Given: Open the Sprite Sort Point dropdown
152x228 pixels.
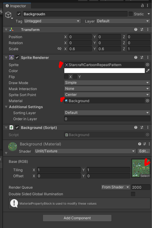Looking at the screenshot, I should (107, 95).
